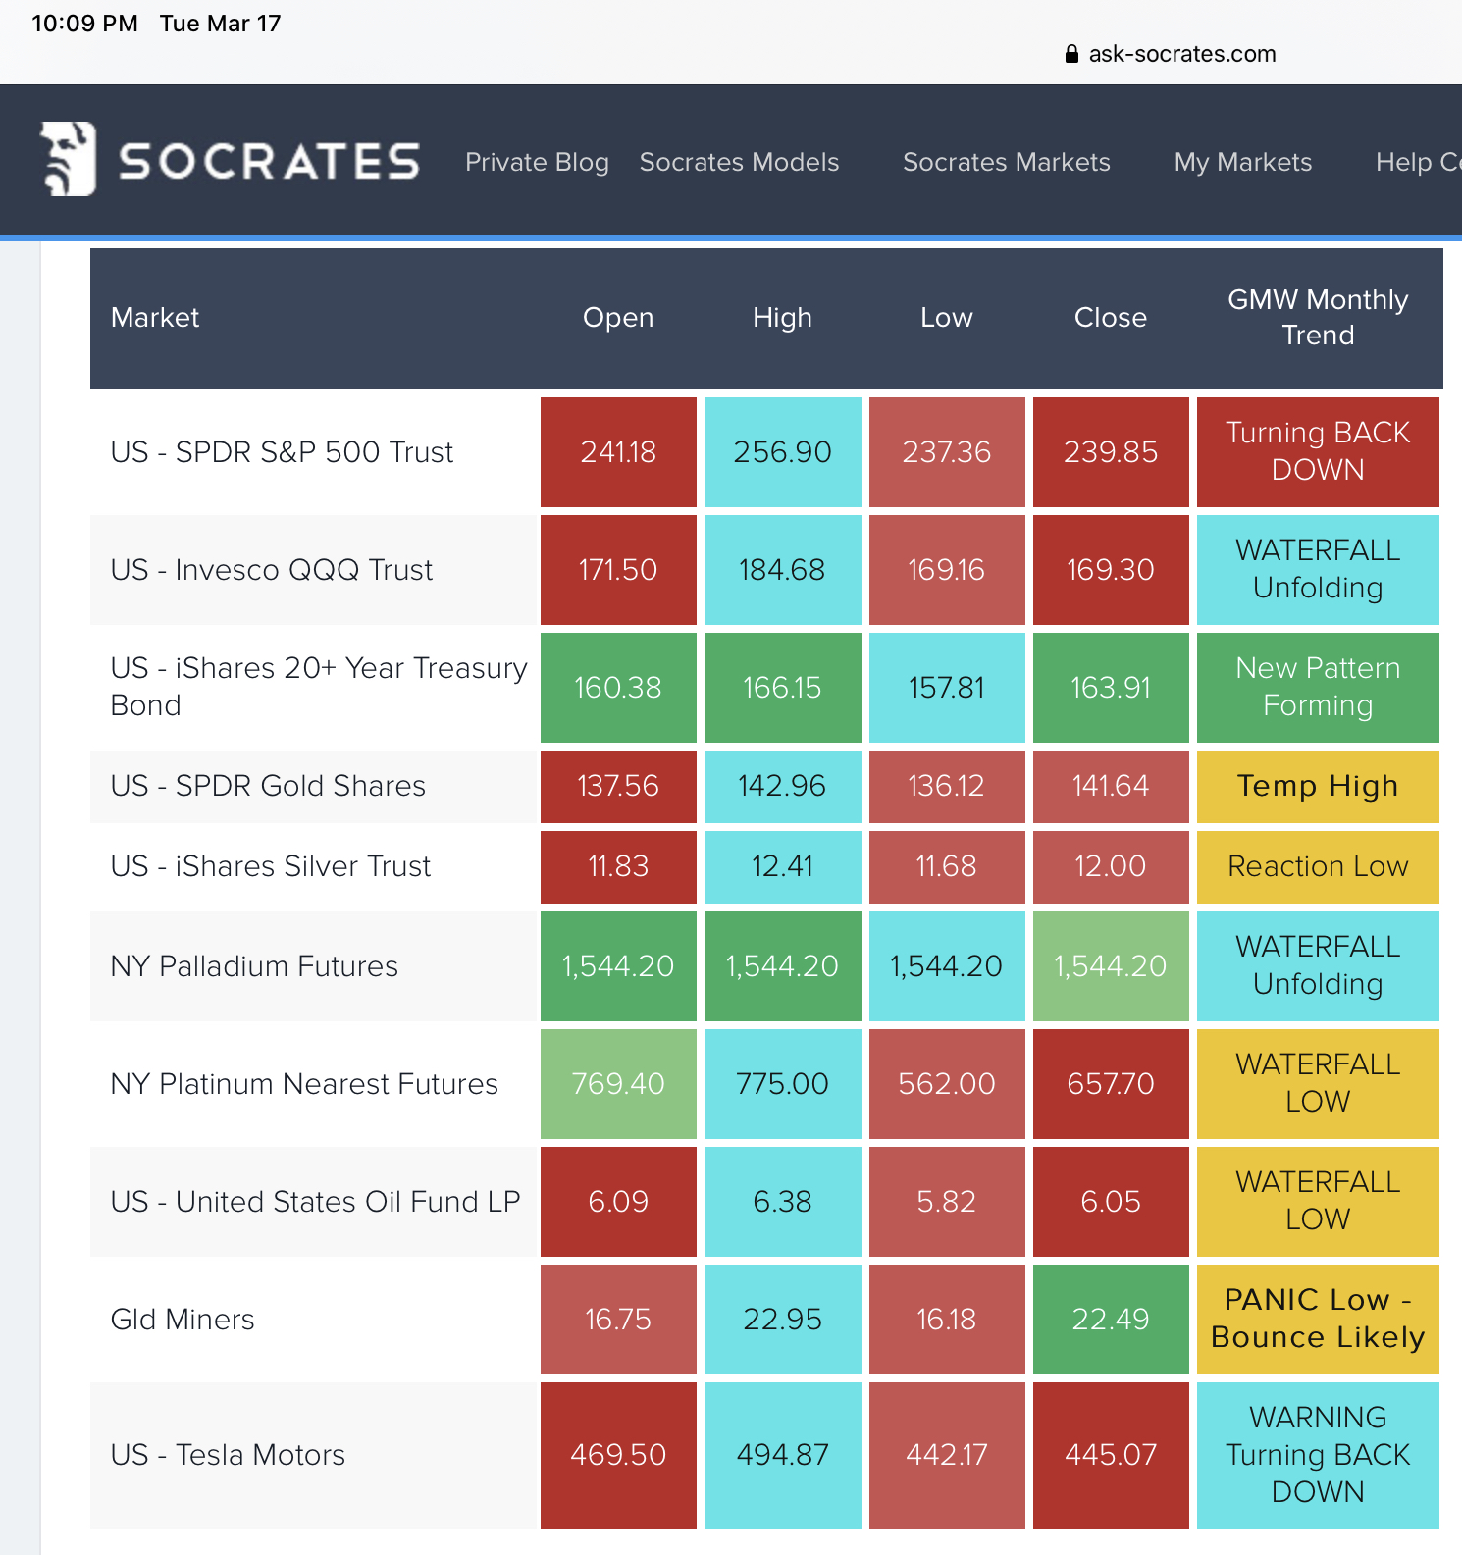
Task: Tap the Tue Mar 17 status bar date
Action: (221, 24)
